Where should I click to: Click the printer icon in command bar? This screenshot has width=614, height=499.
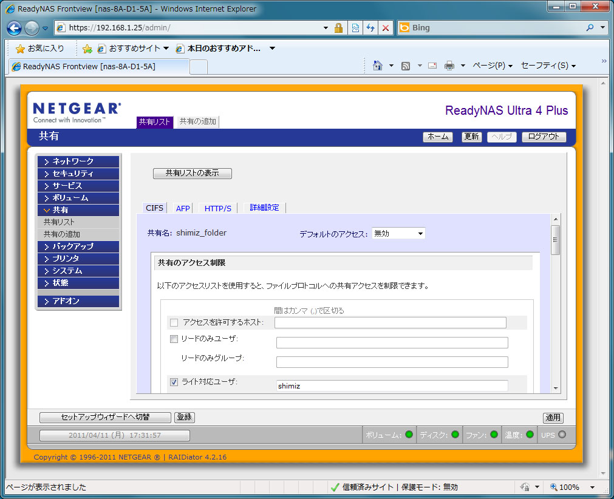click(449, 66)
